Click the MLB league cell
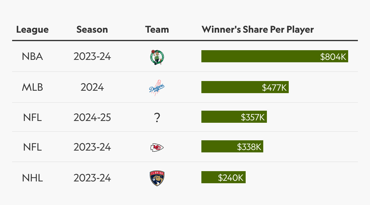The image size is (370, 205). pyautogui.click(x=32, y=87)
